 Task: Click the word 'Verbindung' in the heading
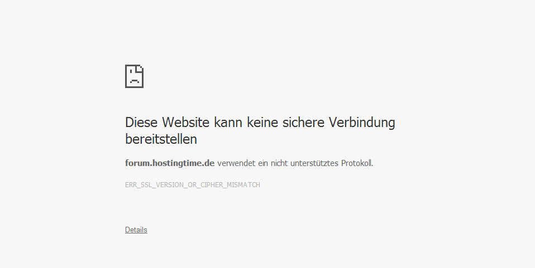362,122
